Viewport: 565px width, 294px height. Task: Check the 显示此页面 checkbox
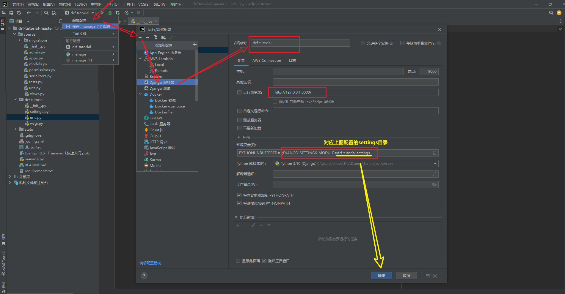click(x=238, y=261)
